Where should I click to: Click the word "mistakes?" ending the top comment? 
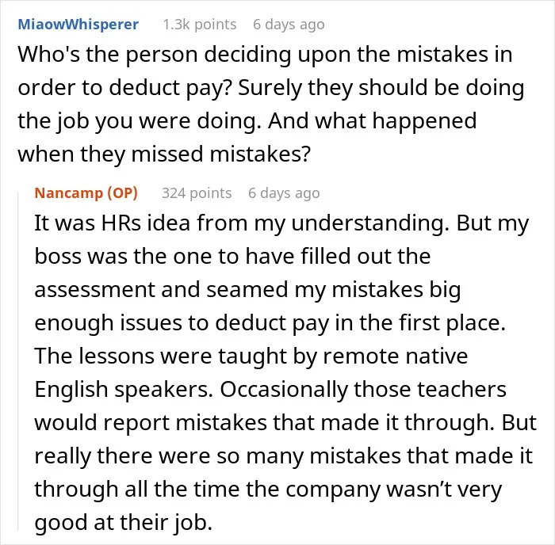[x=260, y=154]
